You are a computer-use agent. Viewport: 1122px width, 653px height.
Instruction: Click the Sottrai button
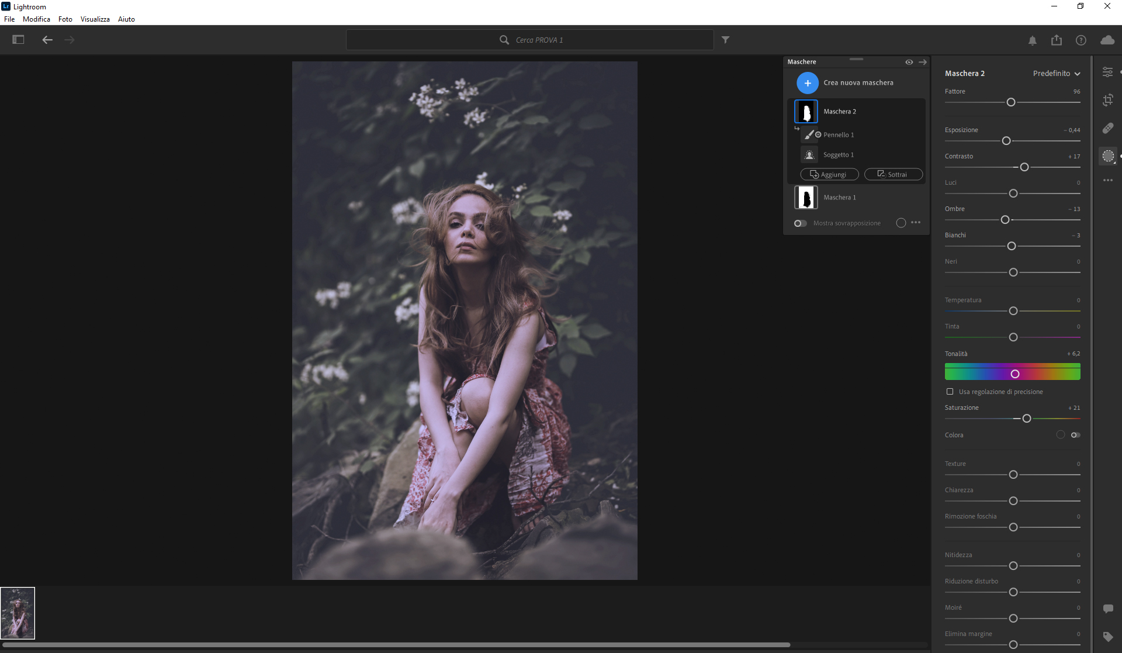coord(893,174)
